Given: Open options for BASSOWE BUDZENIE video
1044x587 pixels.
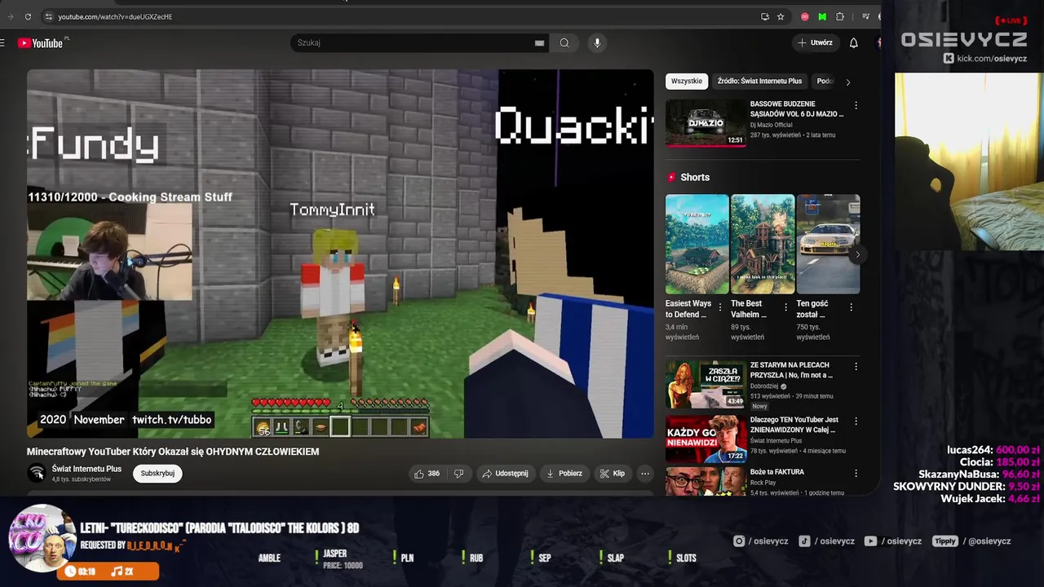Looking at the screenshot, I should point(856,106).
